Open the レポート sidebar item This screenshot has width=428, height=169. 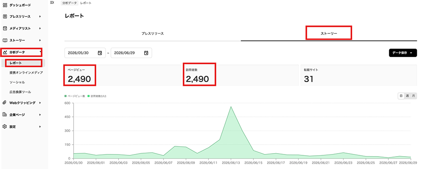(x=23, y=63)
